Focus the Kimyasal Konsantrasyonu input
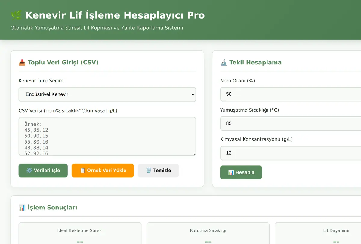 (291, 153)
